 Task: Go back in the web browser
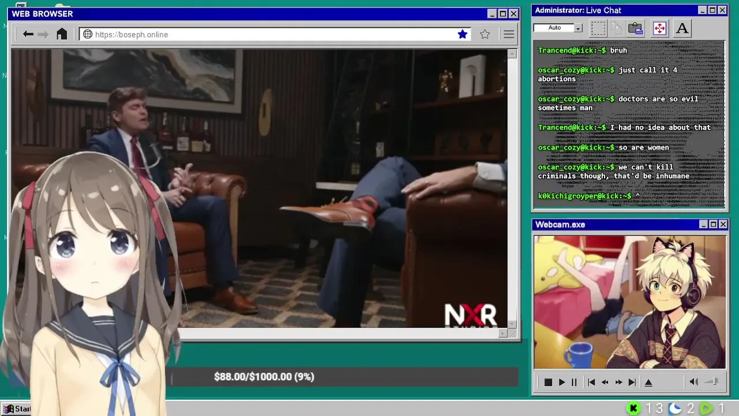pos(28,35)
